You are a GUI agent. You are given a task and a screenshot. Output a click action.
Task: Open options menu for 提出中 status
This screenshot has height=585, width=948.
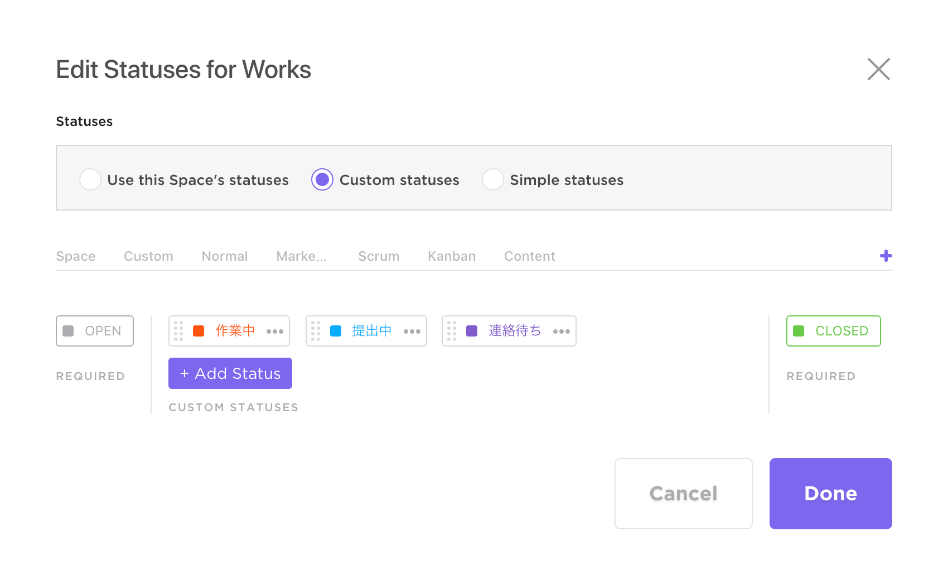[x=412, y=331]
